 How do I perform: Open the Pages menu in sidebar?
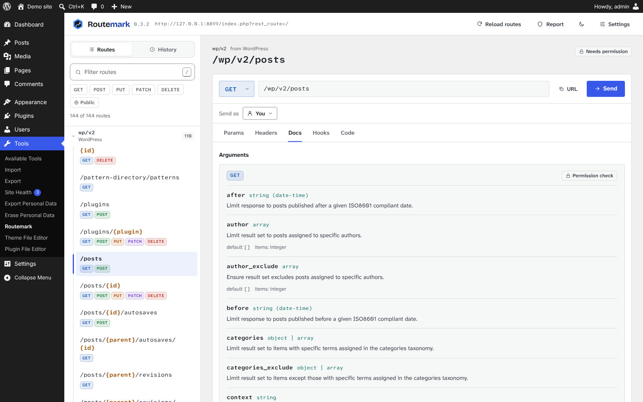pyautogui.click(x=32, y=70)
